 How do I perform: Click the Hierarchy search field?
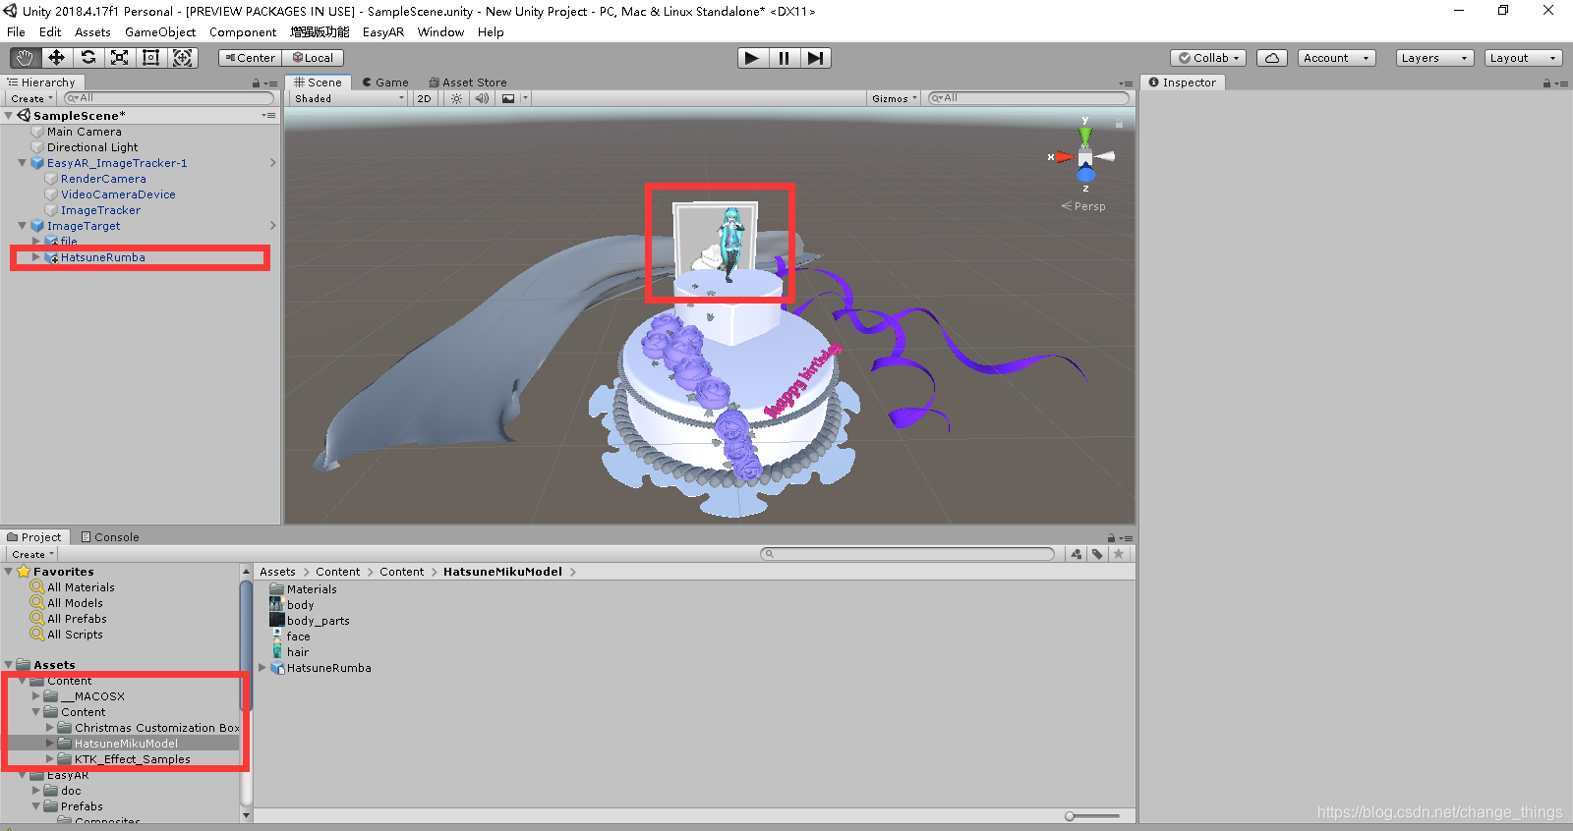(x=169, y=98)
